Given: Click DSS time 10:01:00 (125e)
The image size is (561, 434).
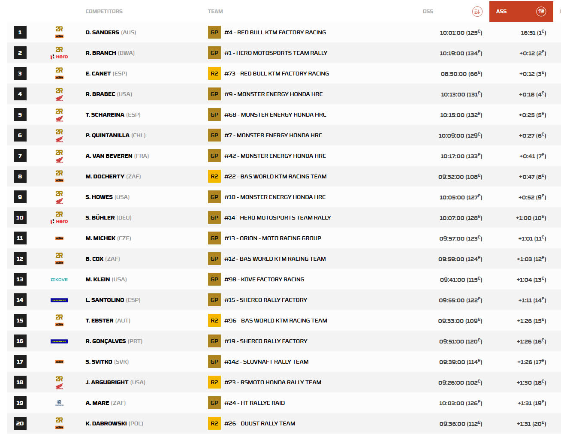Looking at the screenshot, I should [x=461, y=32].
